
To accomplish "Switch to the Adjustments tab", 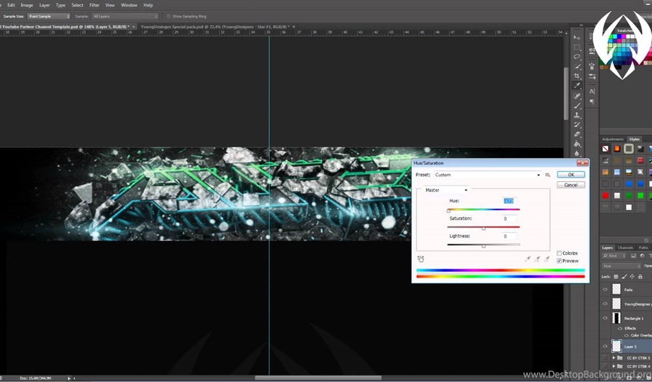I will [613, 139].
